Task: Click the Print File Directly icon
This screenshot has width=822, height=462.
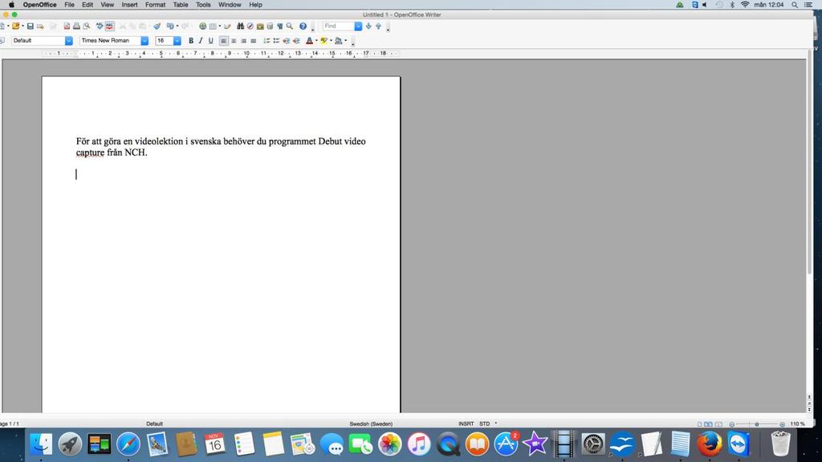Action: [x=76, y=26]
